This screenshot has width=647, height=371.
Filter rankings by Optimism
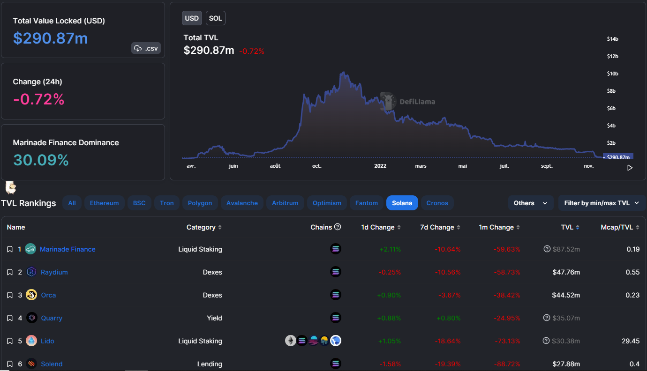tap(327, 203)
